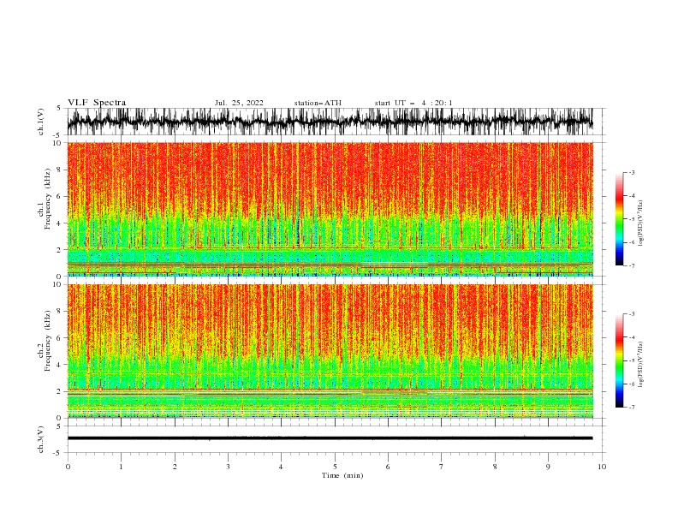Select the date "Jul. 25, 2022"
This screenshot has width=678, height=524.
click(x=239, y=103)
